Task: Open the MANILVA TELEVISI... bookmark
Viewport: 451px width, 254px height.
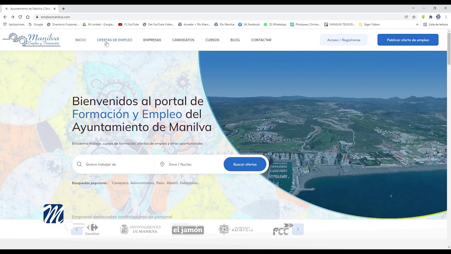Action: (340, 25)
